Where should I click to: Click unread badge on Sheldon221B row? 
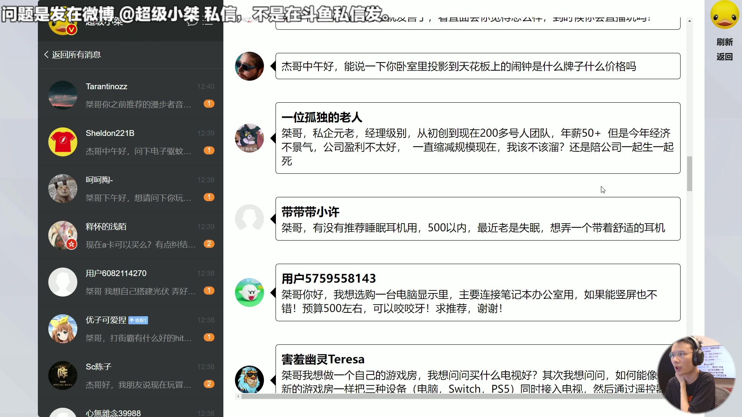(209, 150)
